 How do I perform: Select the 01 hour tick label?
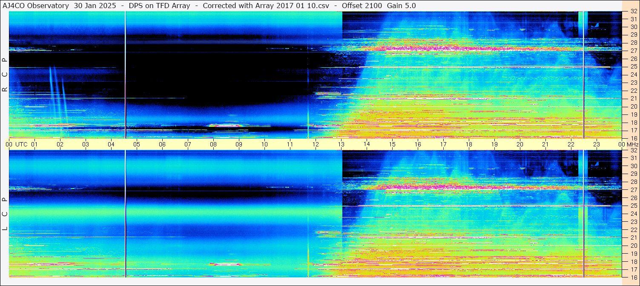click(x=34, y=144)
